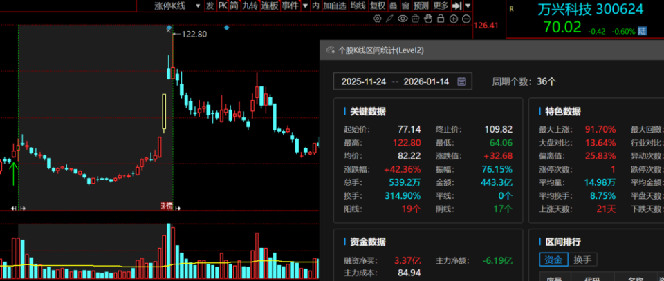Viewport: 664px width, 281px height.
Task: Click the end date 2026-01-14 field
Action: pyautogui.click(x=426, y=81)
